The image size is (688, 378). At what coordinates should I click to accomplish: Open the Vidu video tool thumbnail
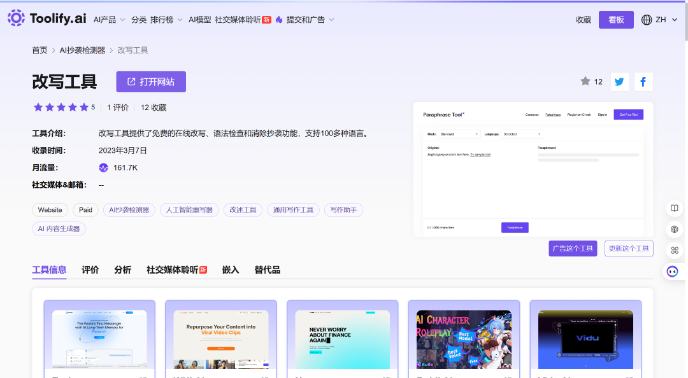point(586,339)
